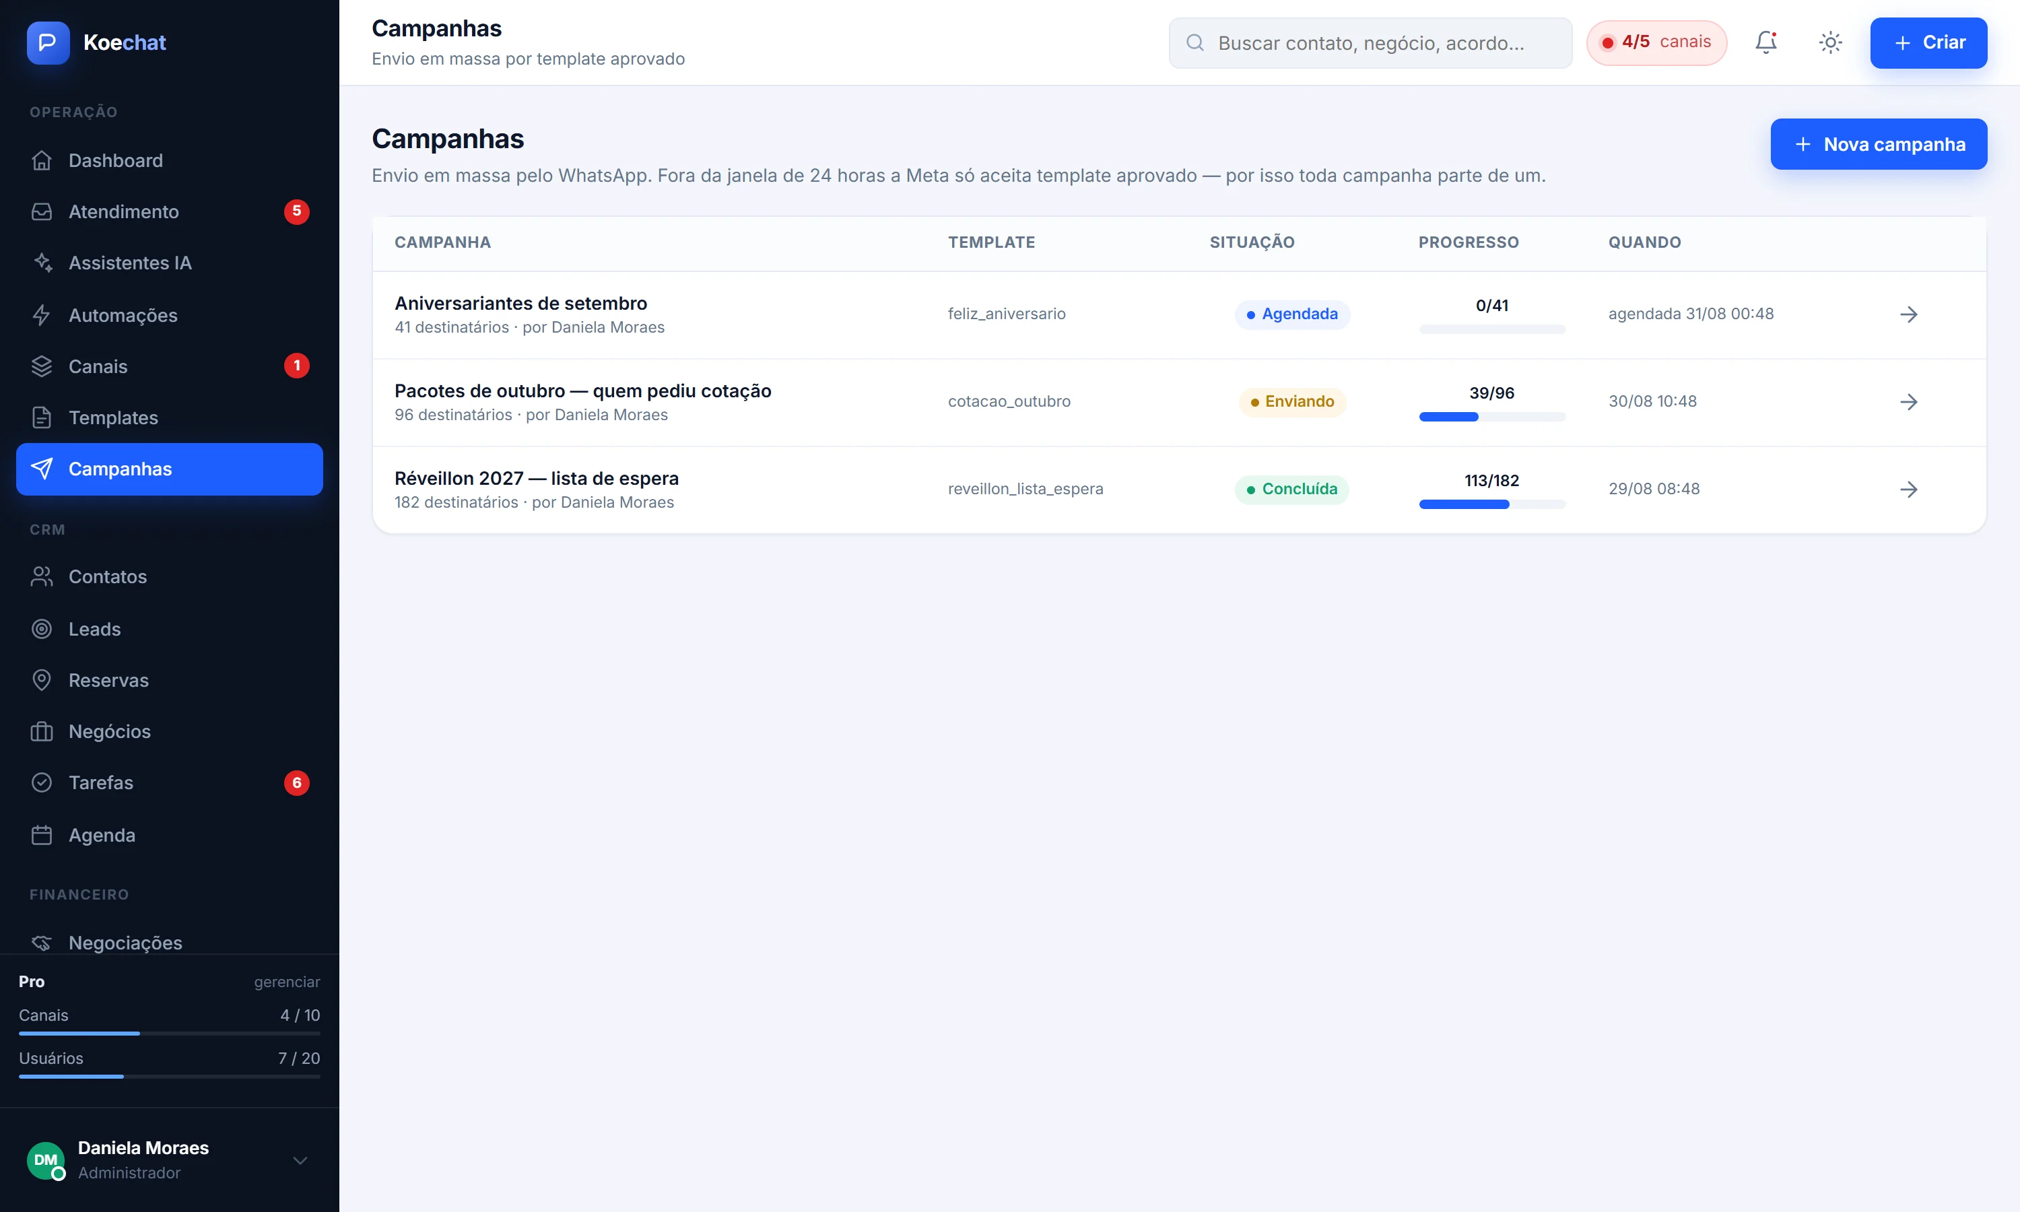Click Réveillon 2027 — lista de espera title
The width and height of the screenshot is (2020, 1212).
tap(537, 478)
